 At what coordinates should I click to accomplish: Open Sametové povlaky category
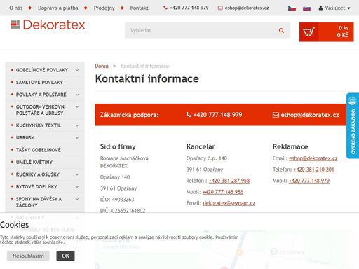(39, 82)
